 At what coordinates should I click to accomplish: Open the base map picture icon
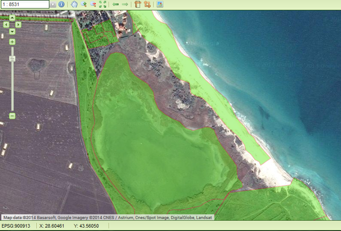(160, 4)
